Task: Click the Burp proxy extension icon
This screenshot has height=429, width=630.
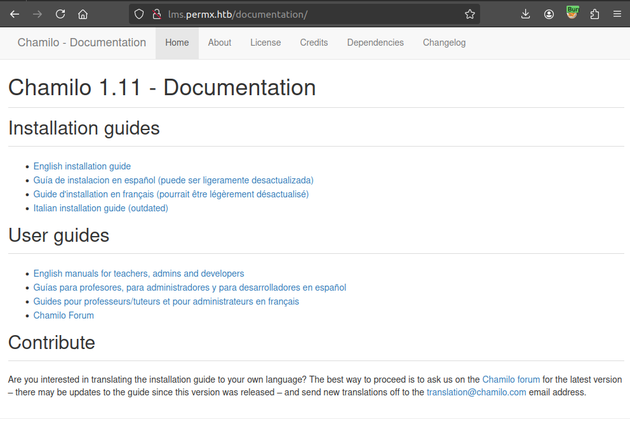Action: pyautogui.click(x=572, y=13)
